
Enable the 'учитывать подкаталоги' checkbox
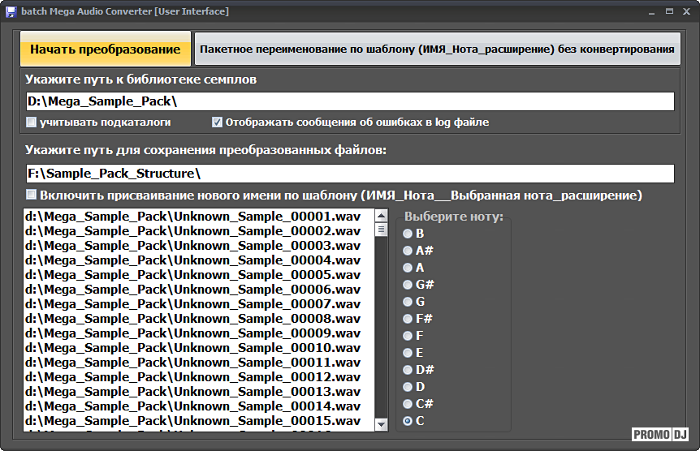click(32, 122)
